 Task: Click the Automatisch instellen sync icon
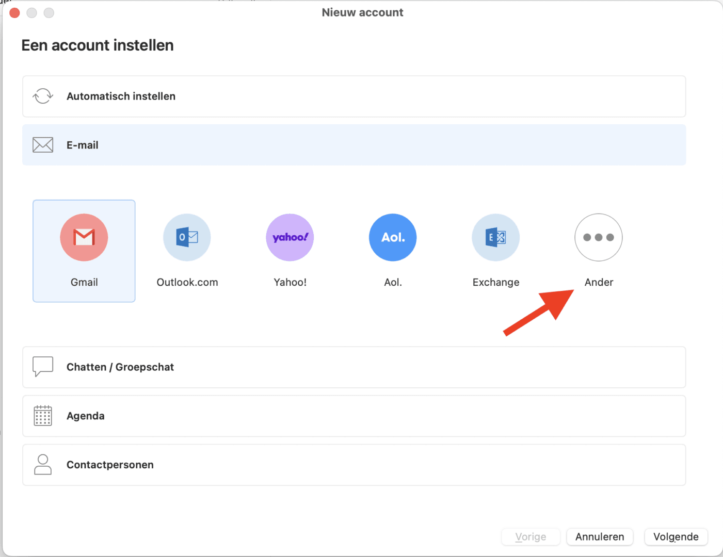43,96
